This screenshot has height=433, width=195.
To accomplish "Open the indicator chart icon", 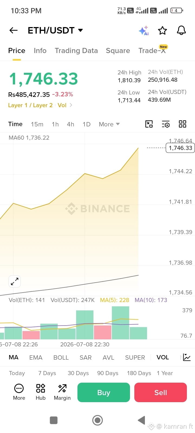I will [x=187, y=357].
